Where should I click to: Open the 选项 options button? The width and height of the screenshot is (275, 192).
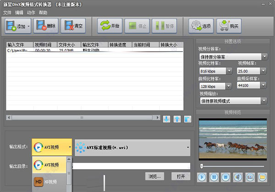201,26
